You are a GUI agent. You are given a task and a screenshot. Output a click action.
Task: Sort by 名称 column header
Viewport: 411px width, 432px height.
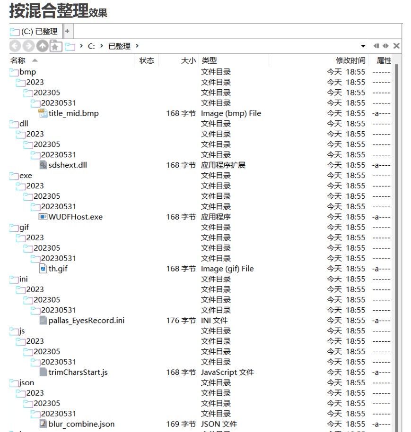(x=17, y=60)
